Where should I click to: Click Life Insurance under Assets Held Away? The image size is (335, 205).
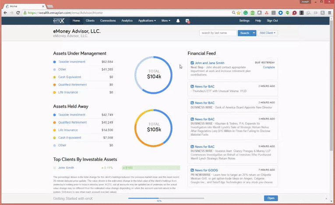[68, 130]
